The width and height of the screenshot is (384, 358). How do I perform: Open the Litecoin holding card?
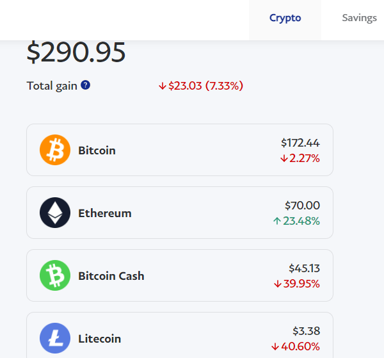(x=179, y=337)
